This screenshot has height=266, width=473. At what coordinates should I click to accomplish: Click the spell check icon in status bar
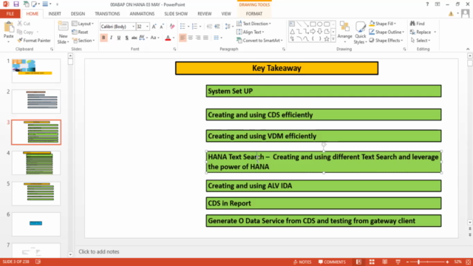point(38,262)
